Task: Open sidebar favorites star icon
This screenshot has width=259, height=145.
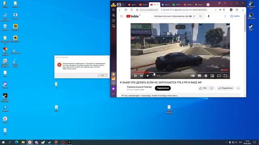Action: point(113,74)
